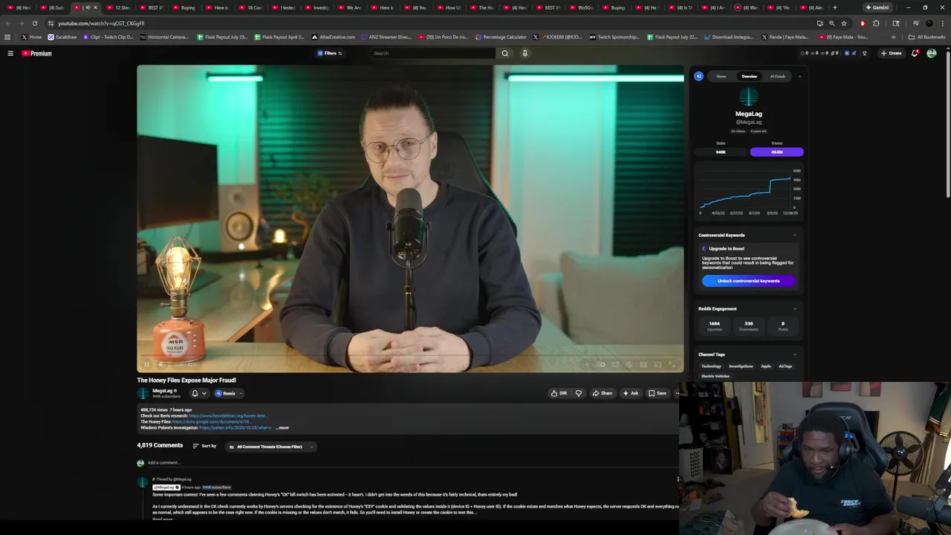Open player settings gear
951x535 pixels.
click(629, 365)
